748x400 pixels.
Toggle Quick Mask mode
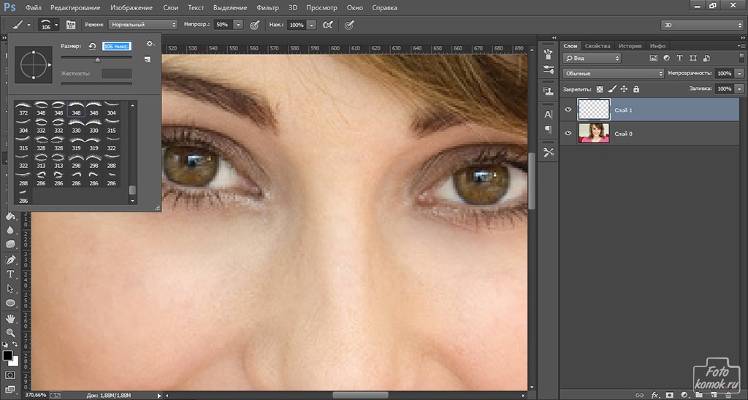(10, 375)
